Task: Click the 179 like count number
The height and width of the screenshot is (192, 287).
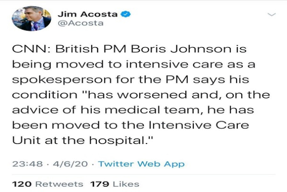Action: click(100, 184)
